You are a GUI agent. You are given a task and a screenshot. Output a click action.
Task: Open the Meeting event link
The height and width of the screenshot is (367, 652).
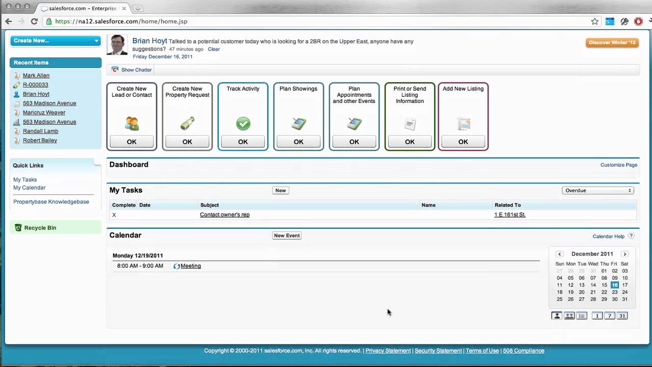pos(191,266)
